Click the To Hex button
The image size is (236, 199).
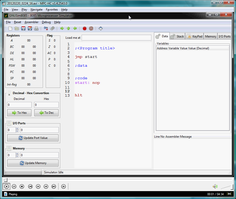tap(19, 113)
